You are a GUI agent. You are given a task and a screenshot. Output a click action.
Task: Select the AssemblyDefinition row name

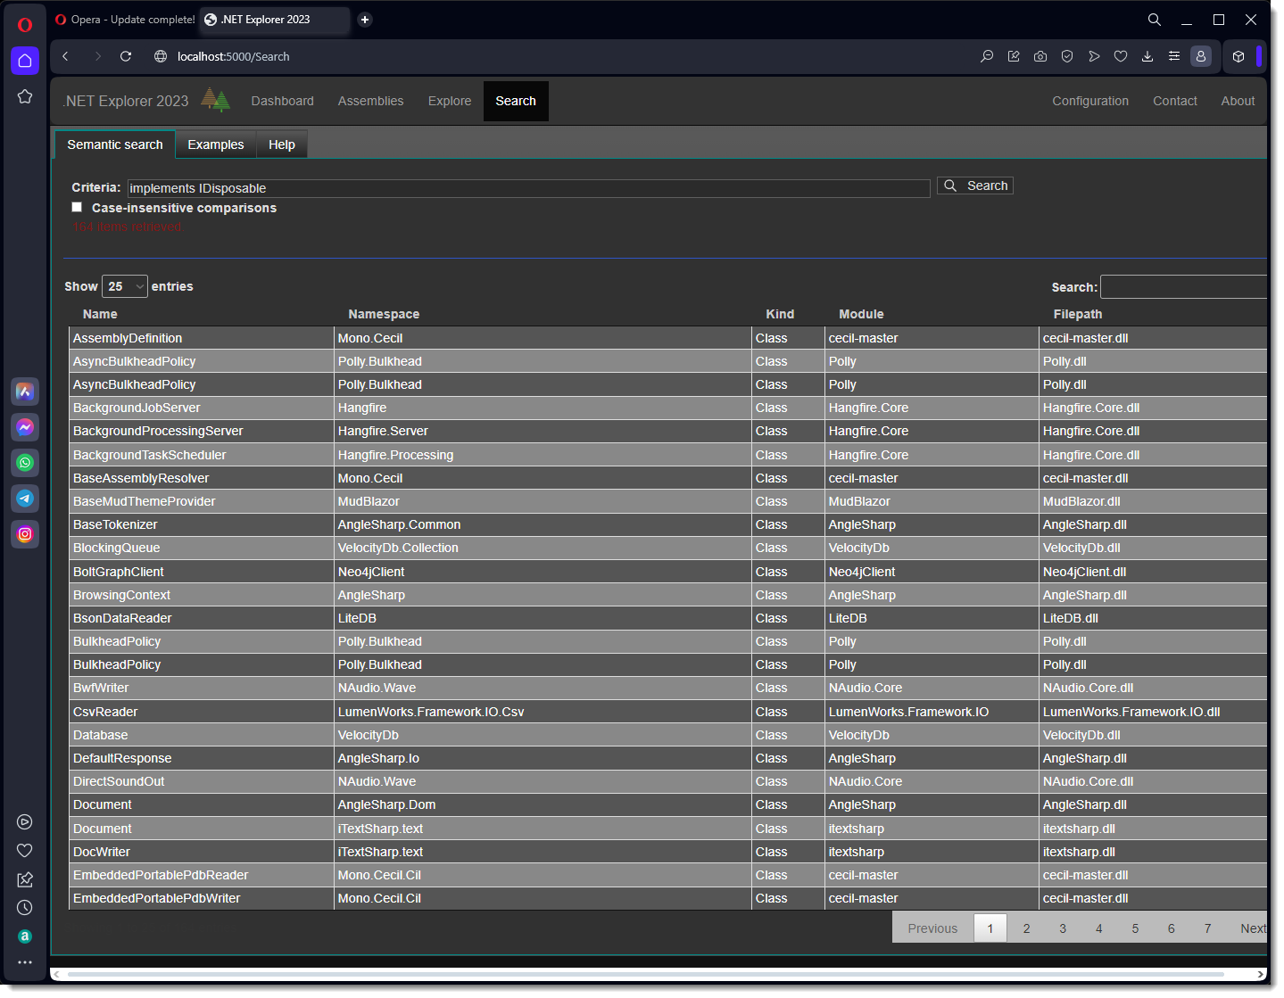click(128, 338)
